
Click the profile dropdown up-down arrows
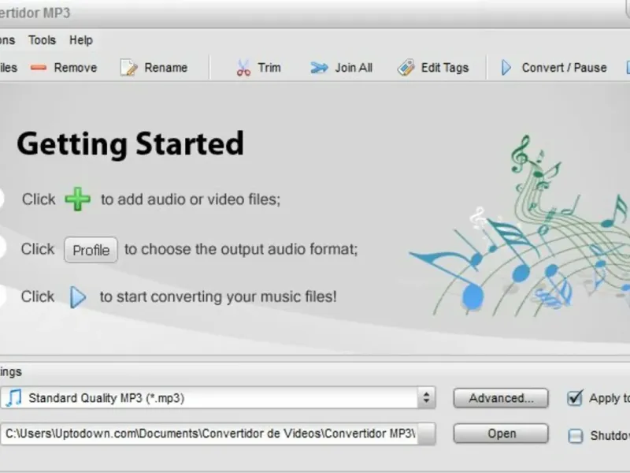click(426, 398)
